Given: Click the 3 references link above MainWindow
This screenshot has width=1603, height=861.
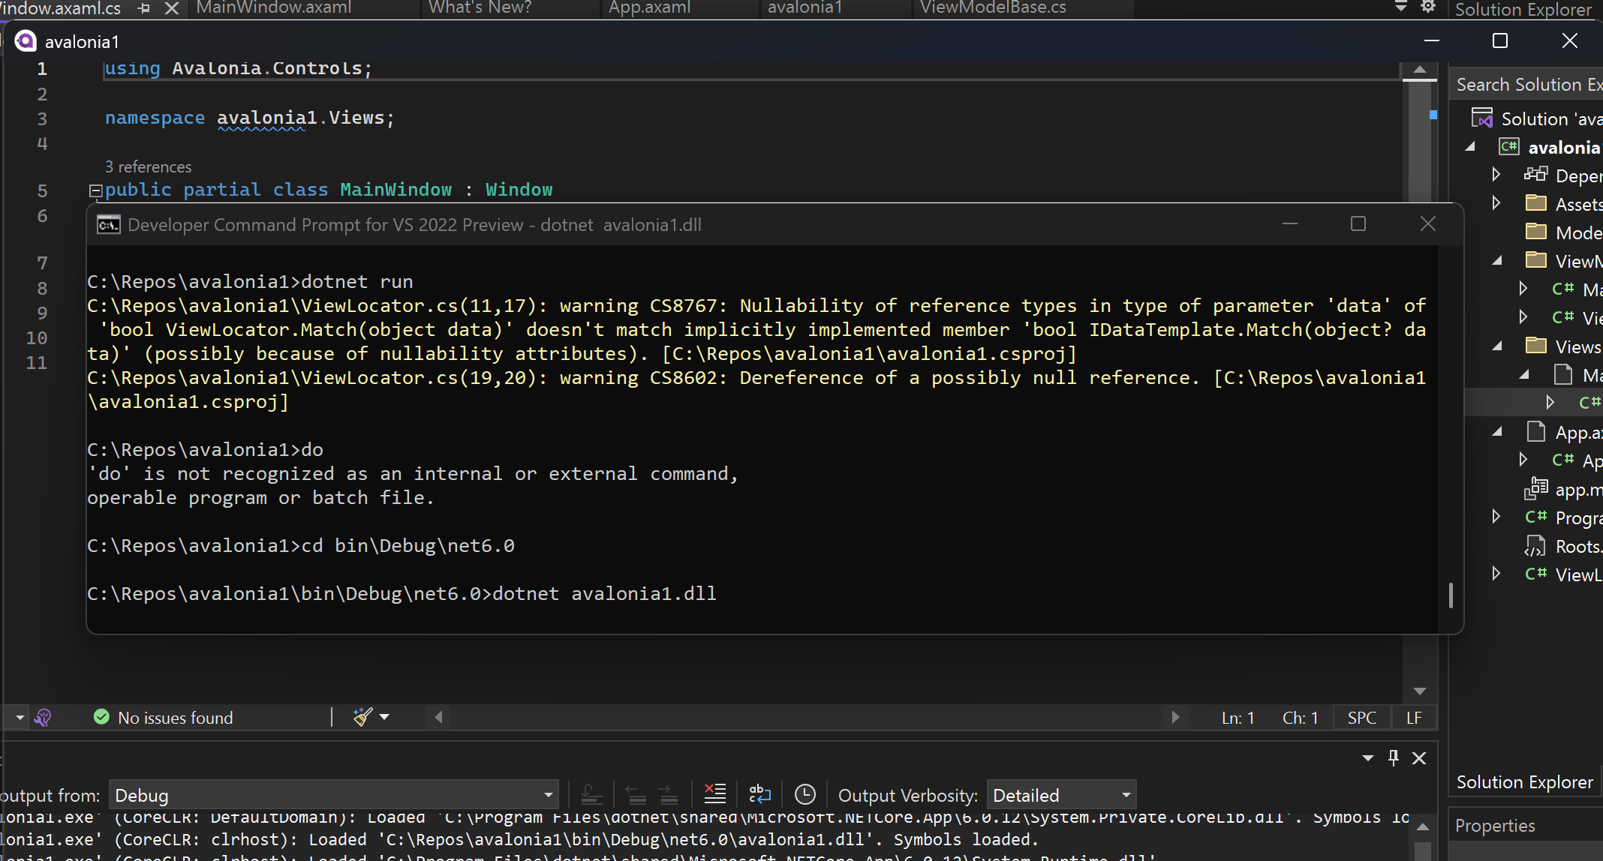Looking at the screenshot, I should coord(149,166).
